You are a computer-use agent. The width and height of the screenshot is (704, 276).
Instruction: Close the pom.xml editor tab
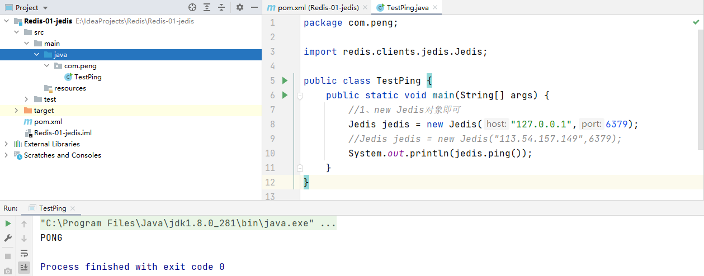pos(365,8)
